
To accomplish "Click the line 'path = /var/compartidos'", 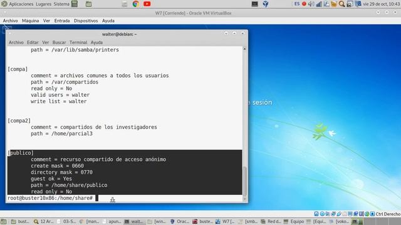I will pos(65,82).
